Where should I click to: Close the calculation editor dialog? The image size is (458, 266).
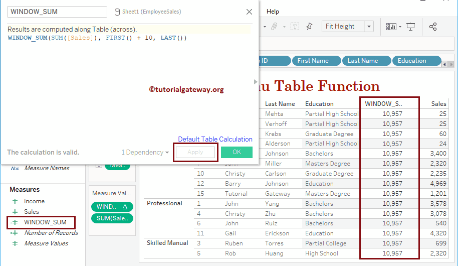[249, 12]
